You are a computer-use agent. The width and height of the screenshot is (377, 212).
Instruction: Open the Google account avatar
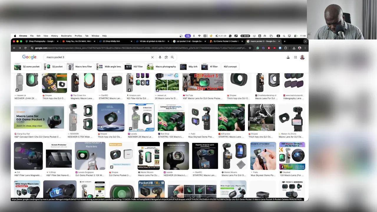tap(302, 57)
